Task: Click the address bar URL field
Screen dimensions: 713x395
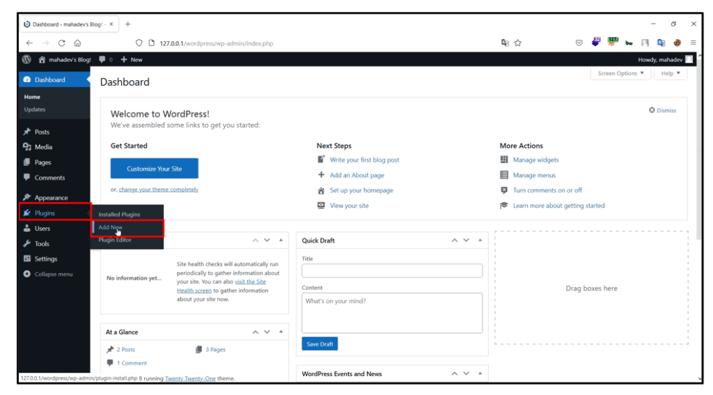Action: [318, 43]
